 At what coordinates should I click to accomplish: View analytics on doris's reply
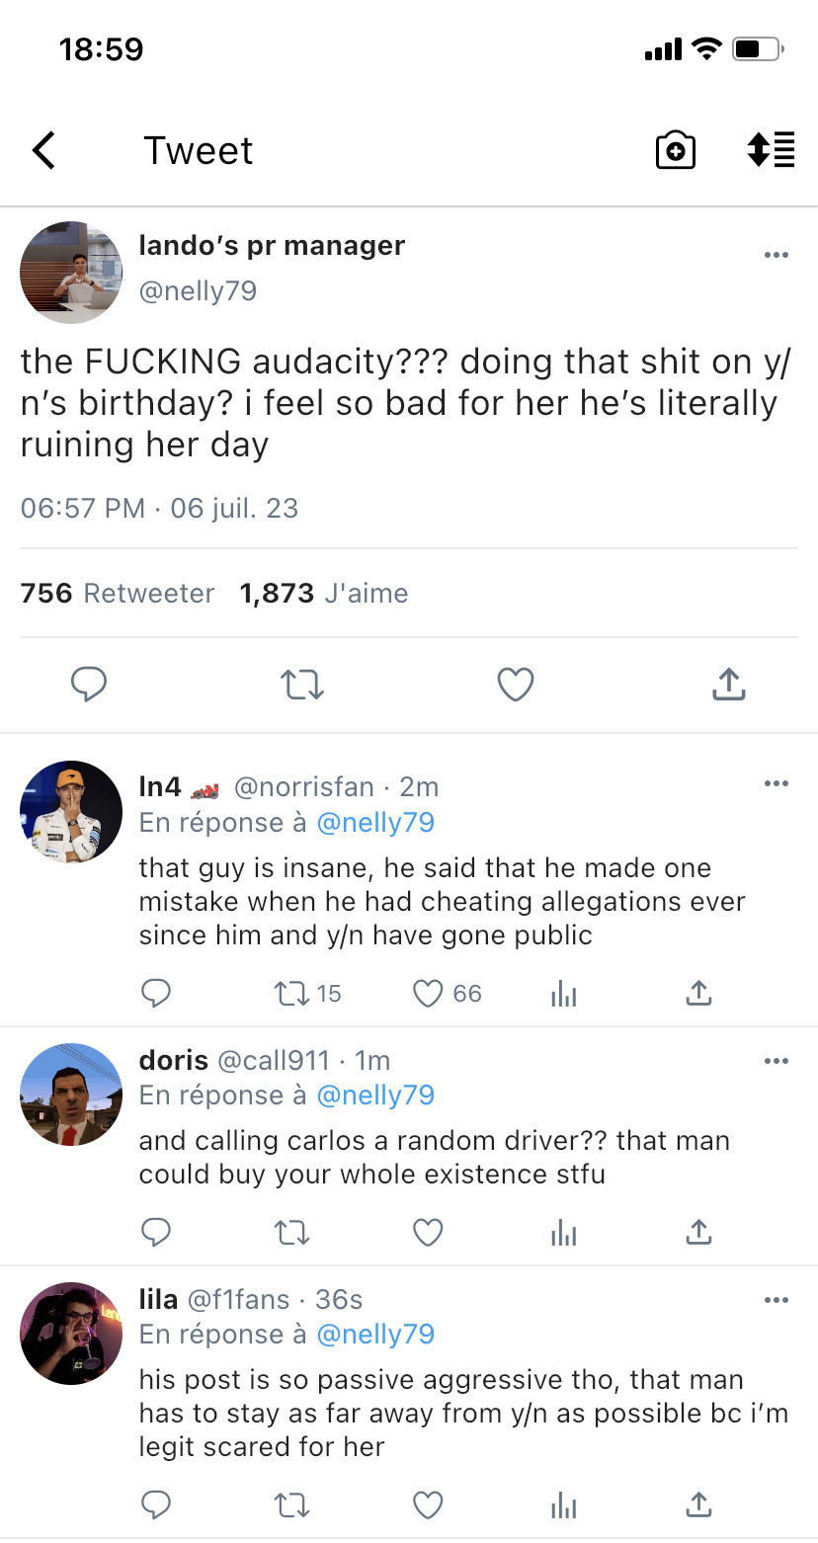pyautogui.click(x=563, y=1232)
